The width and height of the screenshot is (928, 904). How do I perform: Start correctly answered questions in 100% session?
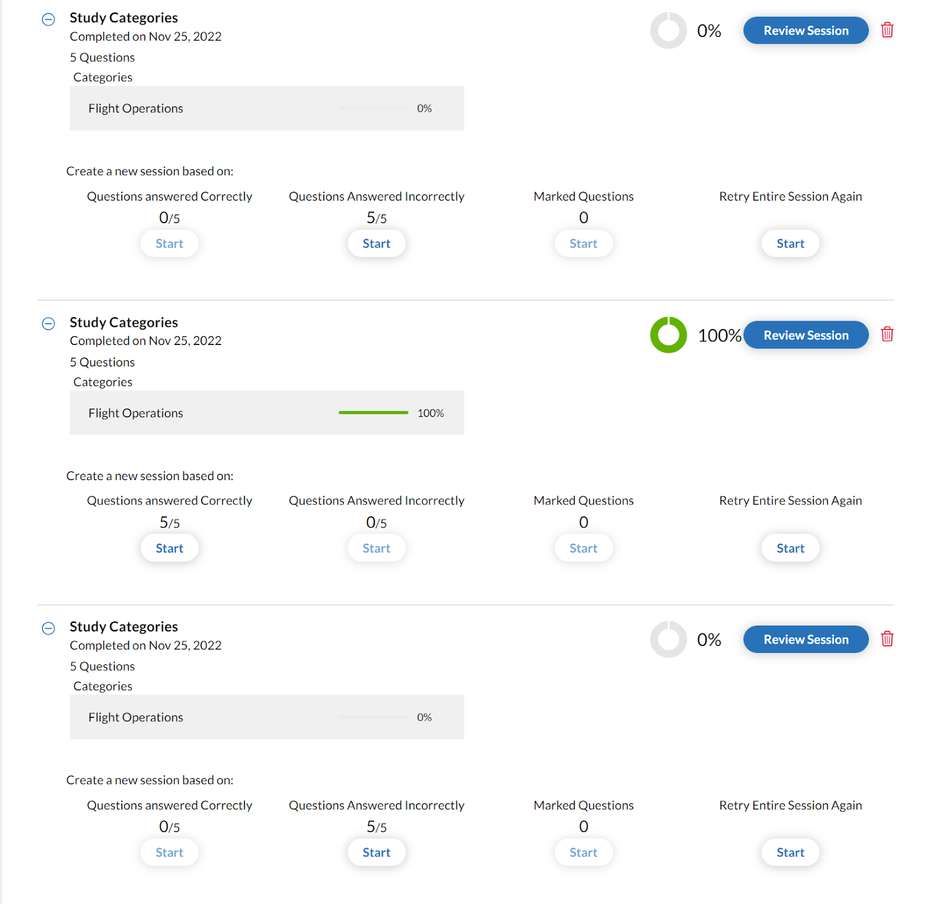pyautogui.click(x=169, y=548)
